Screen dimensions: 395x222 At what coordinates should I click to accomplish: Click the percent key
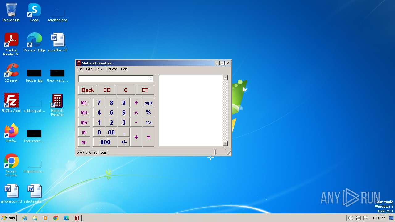pos(148,113)
